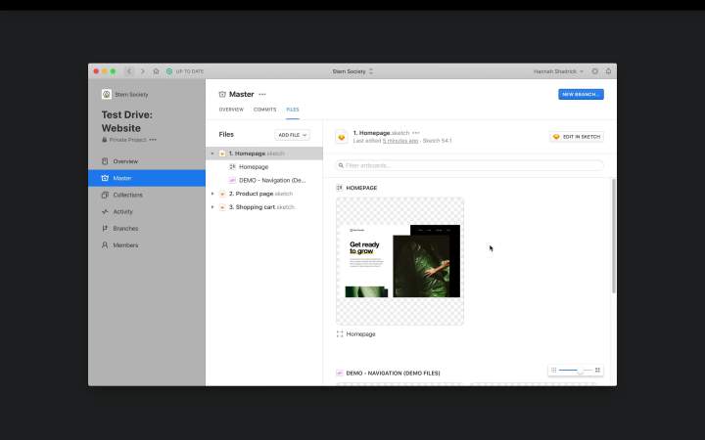Open Branches in the sidebar
This screenshot has height=440, width=705.
(x=147, y=229)
